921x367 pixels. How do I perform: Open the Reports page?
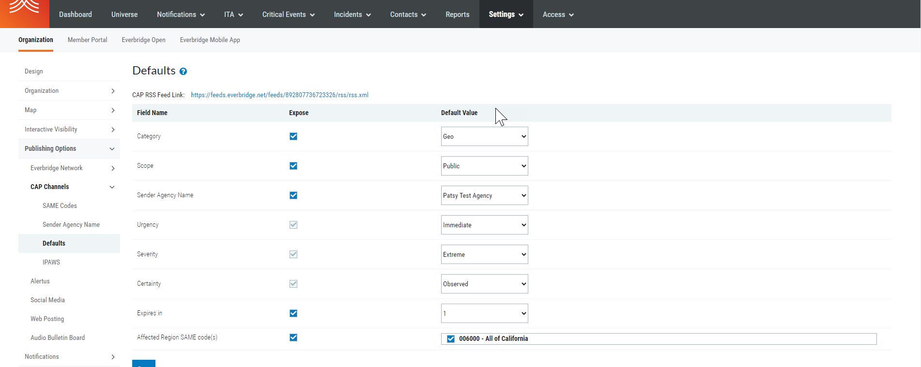coord(457,15)
